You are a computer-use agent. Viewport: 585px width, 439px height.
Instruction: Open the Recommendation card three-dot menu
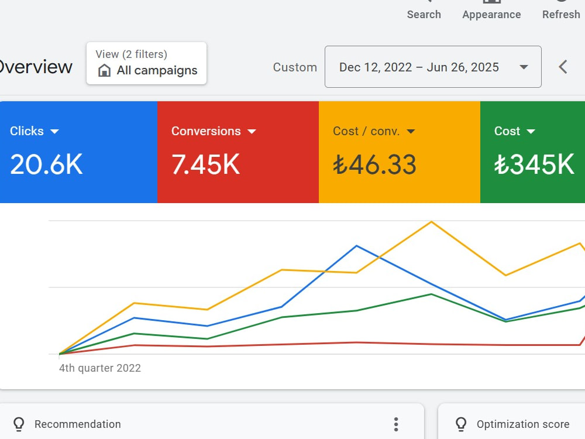(x=396, y=424)
